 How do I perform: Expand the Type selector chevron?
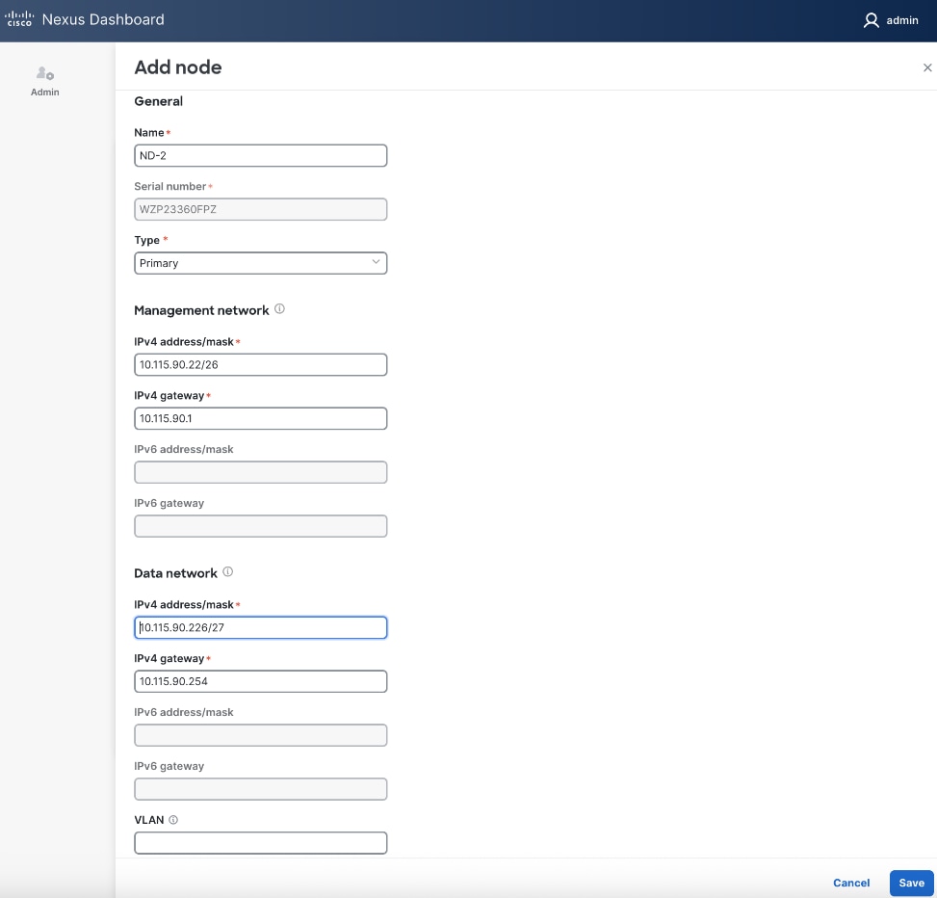tap(376, 262)
